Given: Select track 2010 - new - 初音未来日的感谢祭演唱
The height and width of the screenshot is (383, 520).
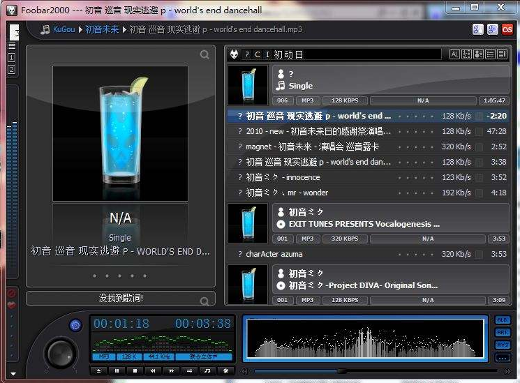Looking at the screenshot, I should point(368,131).
